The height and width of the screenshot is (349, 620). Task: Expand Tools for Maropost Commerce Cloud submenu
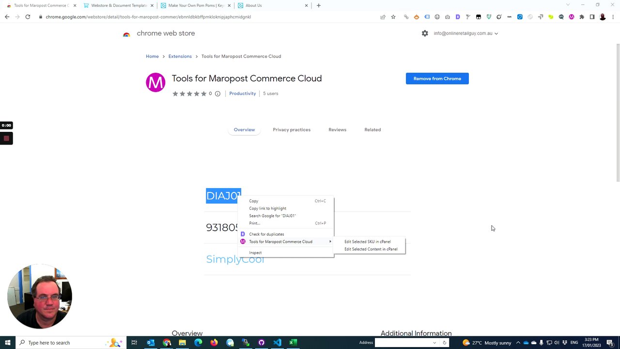[x=286, y=241]
